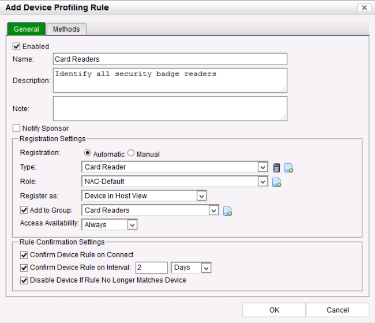375x323 pixels.
Task: Select the Manual registration radio button
Action: point(131,153)
